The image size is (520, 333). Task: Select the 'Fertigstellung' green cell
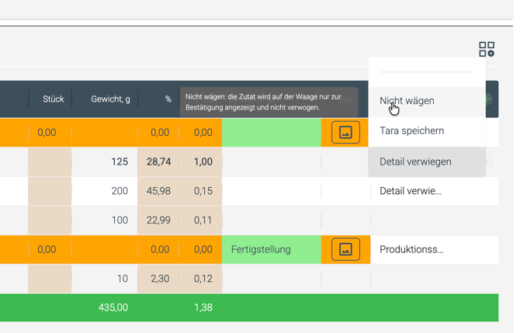click(272, 249)
